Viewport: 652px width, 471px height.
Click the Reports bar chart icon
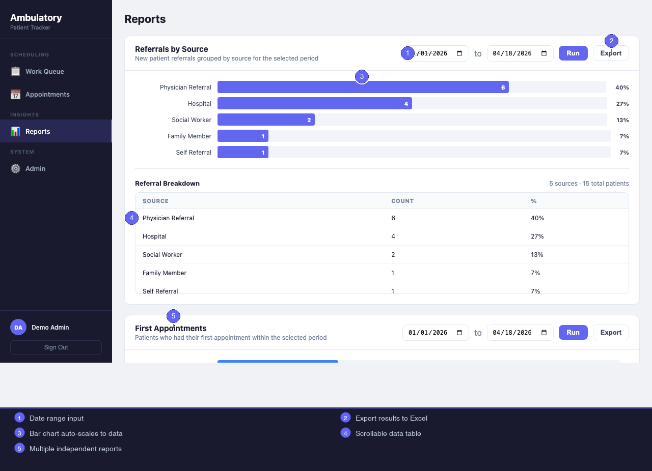coord(16,131)
